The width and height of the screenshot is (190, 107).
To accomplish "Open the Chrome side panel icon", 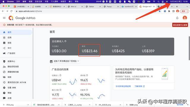I will pos(173,11).
